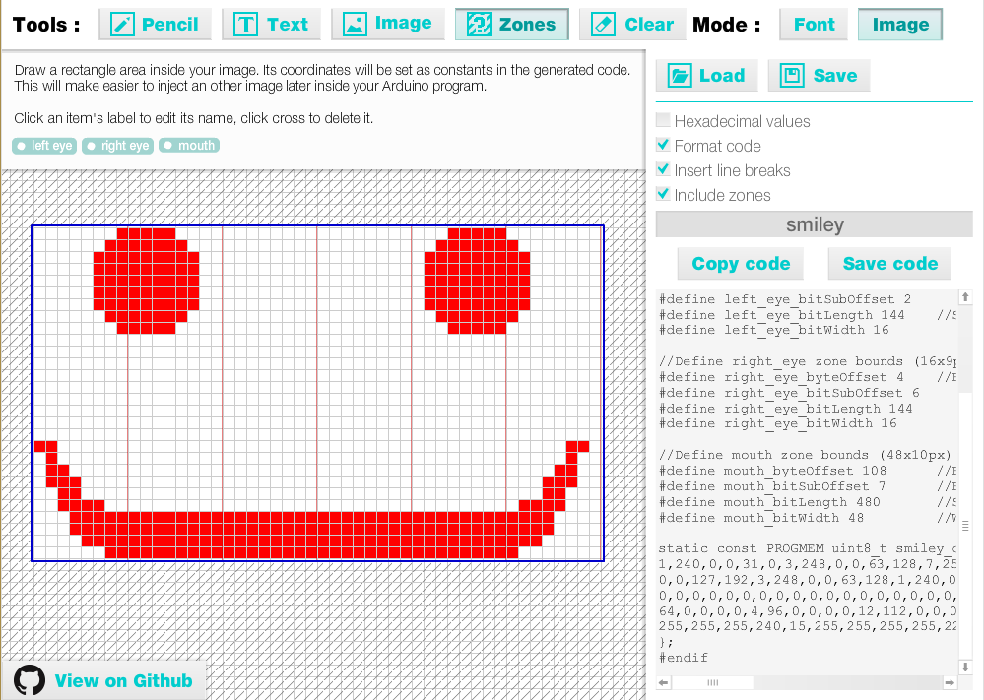Open the GitHub logo link

[x=31, y=680]
